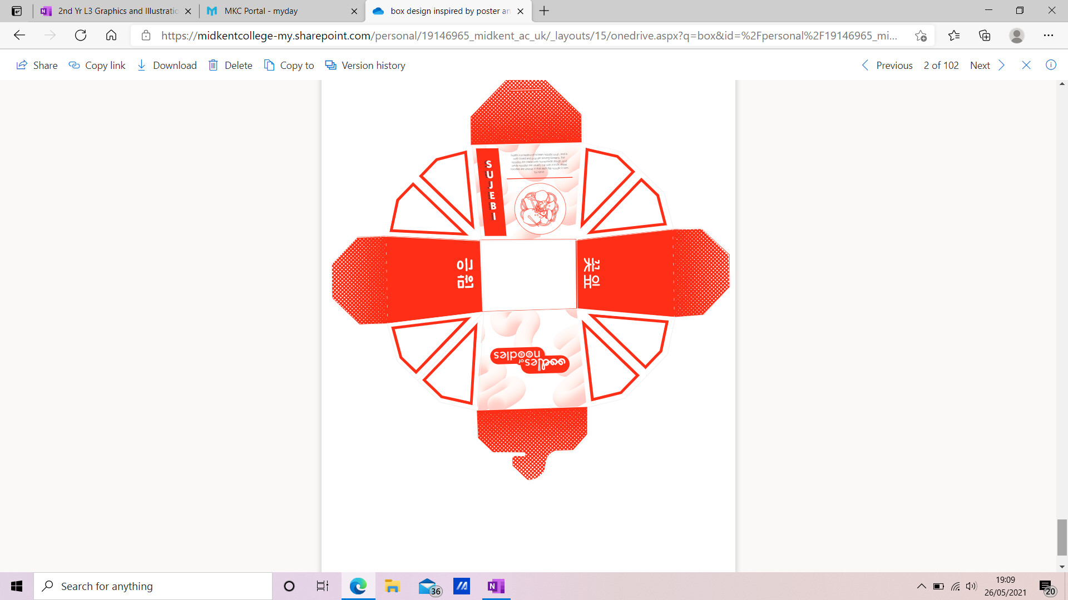1068x600 pixels.
Task: Open OneNote from the taskbar
Action: pos(495,586)
